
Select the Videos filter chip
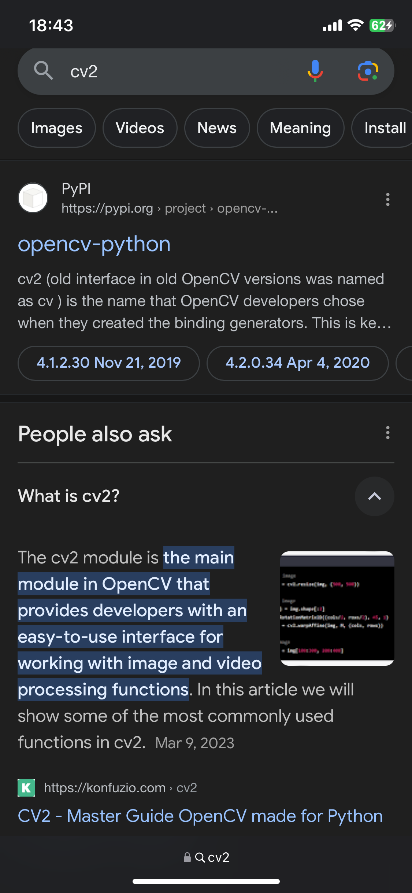click(x=140, y=128)
